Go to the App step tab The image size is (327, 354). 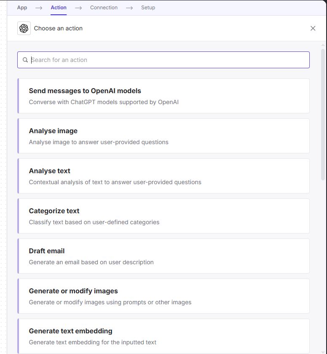click(22, 8)
